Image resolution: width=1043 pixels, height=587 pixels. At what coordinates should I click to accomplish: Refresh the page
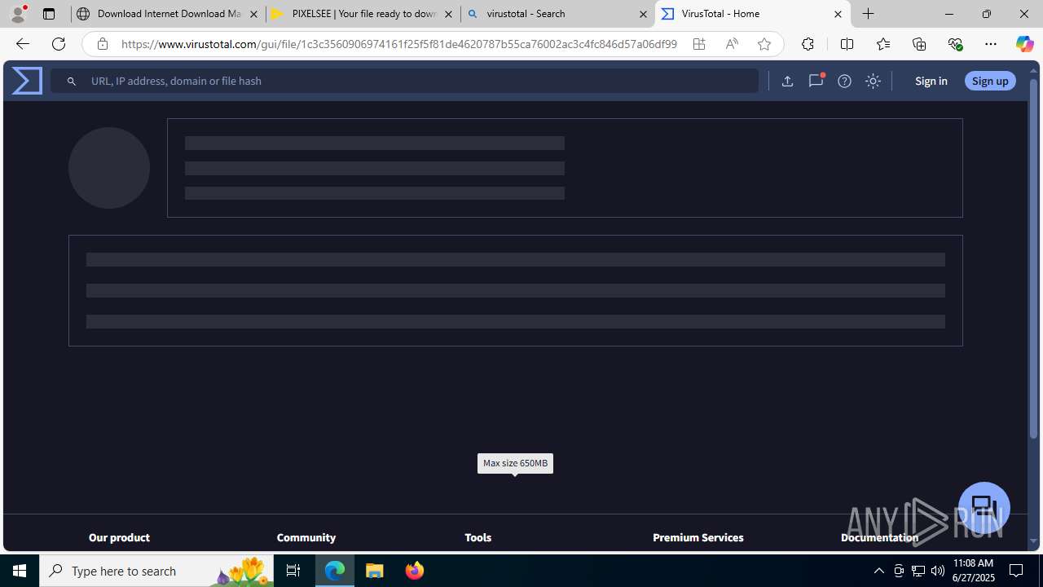pyautogui.click(x=59, y=44)
